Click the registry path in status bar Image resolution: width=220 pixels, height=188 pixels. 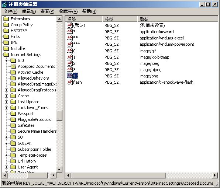click(x=107, y=183)
